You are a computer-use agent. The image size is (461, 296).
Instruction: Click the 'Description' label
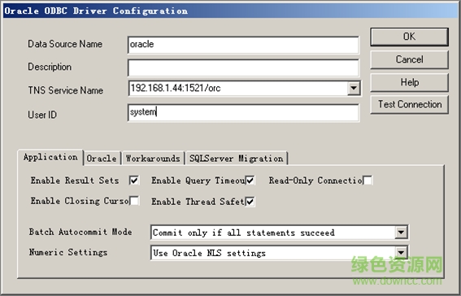tap(50, 67)
